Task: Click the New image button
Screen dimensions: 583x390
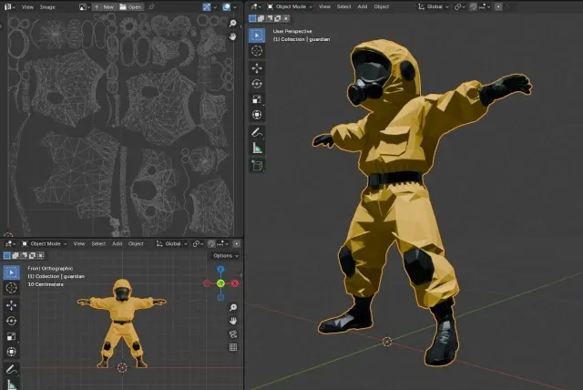Action: pyautogui.click(x=105, y=6)
